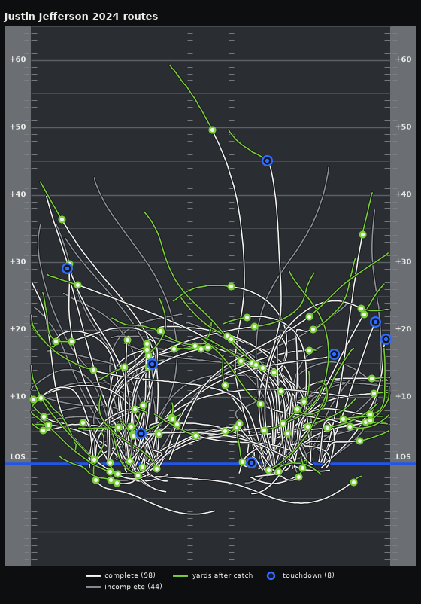Click the "Justin Jefferson 2024 routes" title
421x604 pixels.
[81, 17]
